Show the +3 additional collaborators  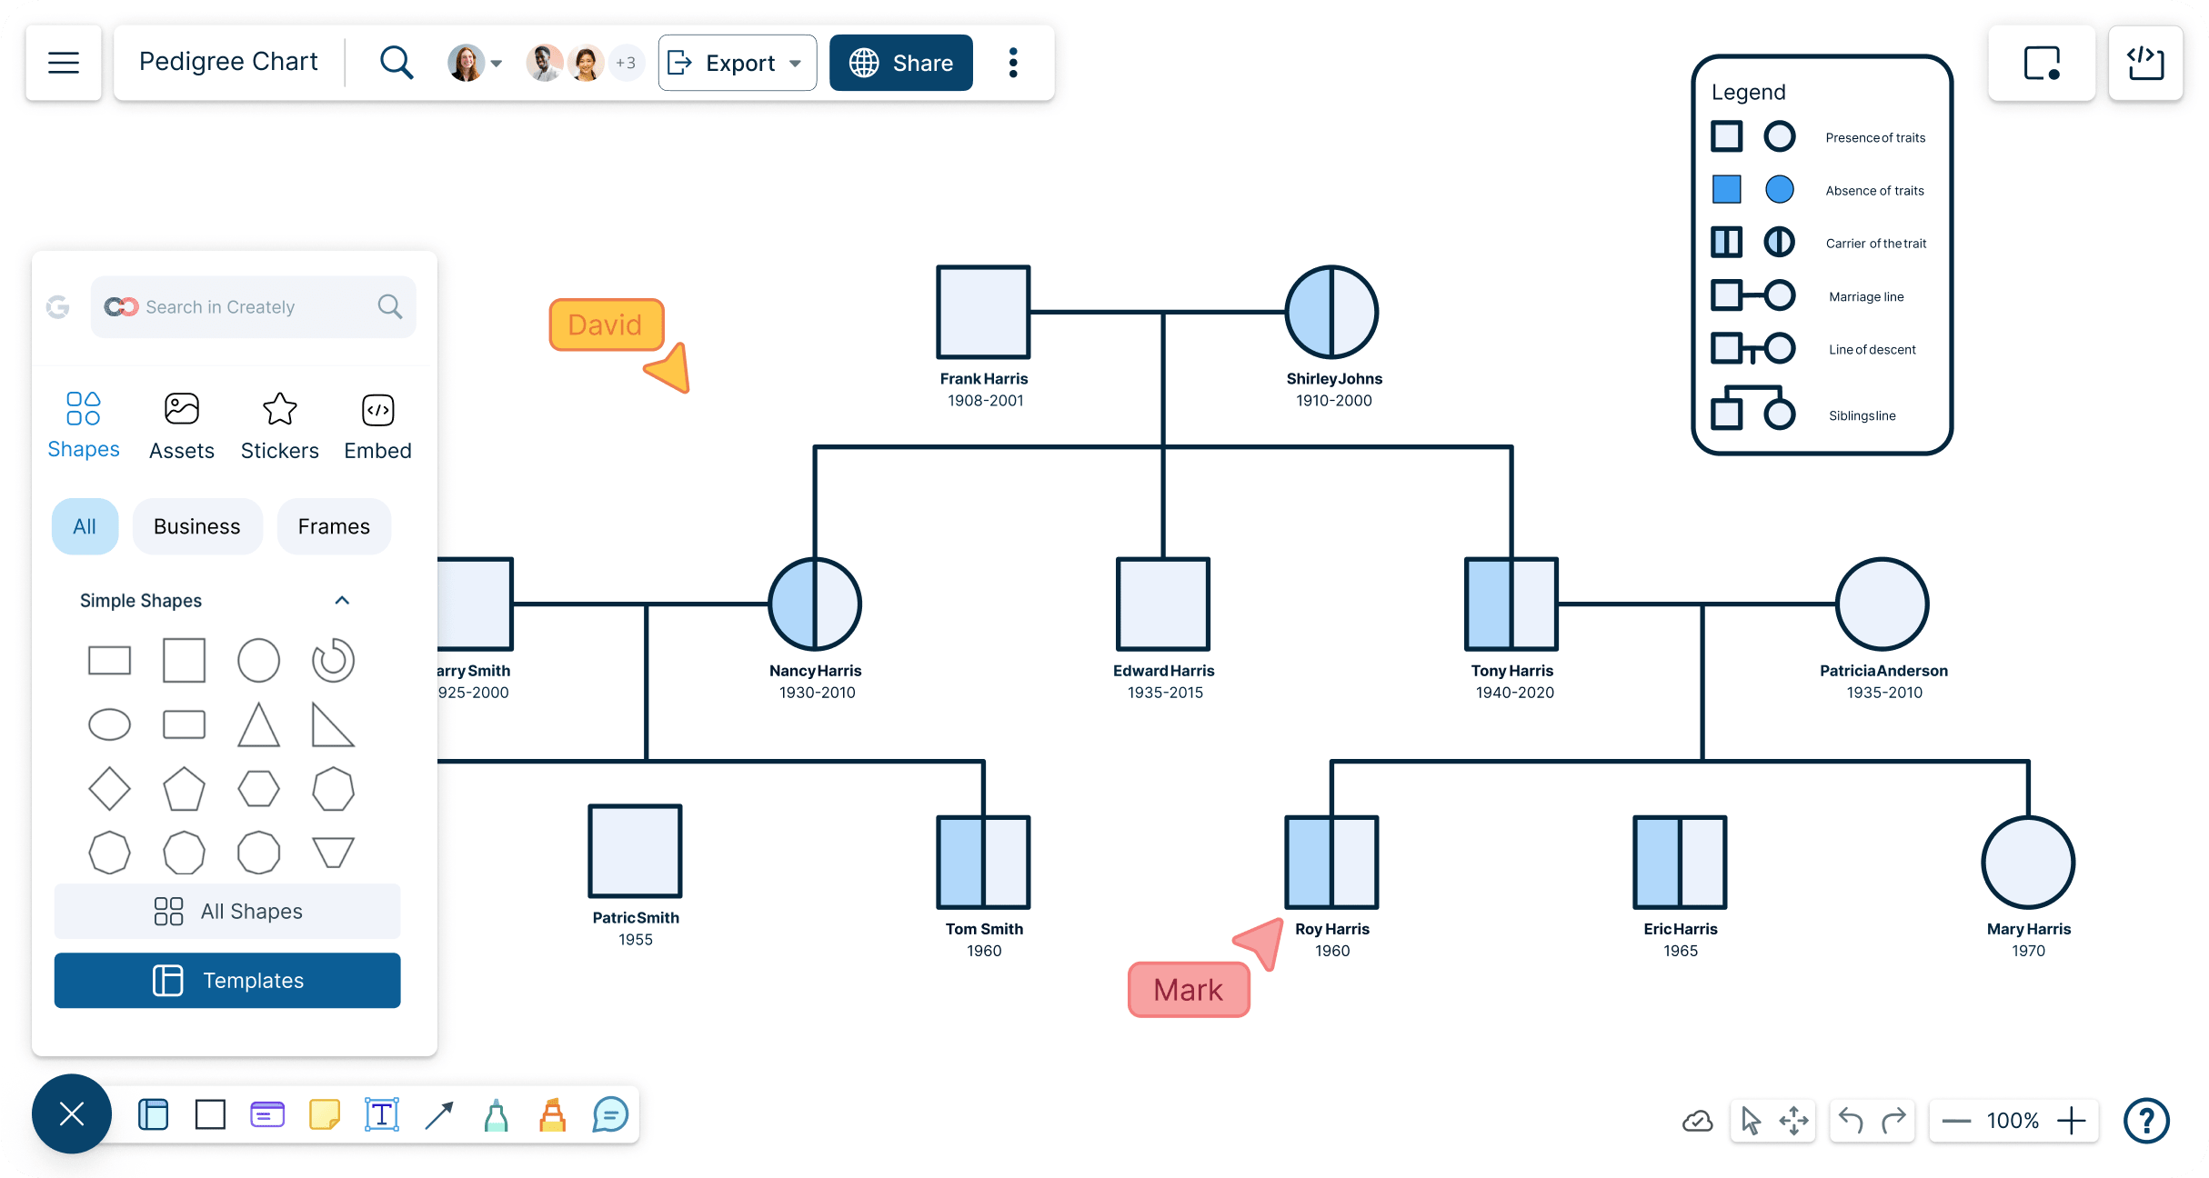pyautogui.click(x=625, y=63)
